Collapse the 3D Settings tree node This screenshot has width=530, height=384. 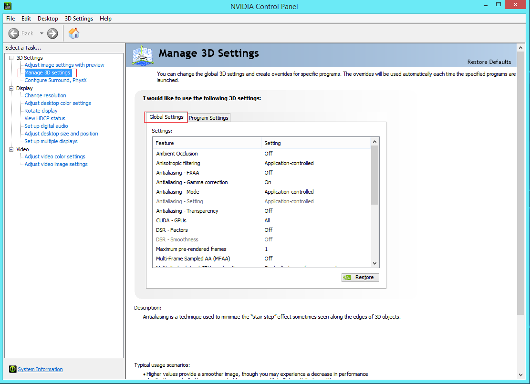pyautogui.click(x=11, y=58)
